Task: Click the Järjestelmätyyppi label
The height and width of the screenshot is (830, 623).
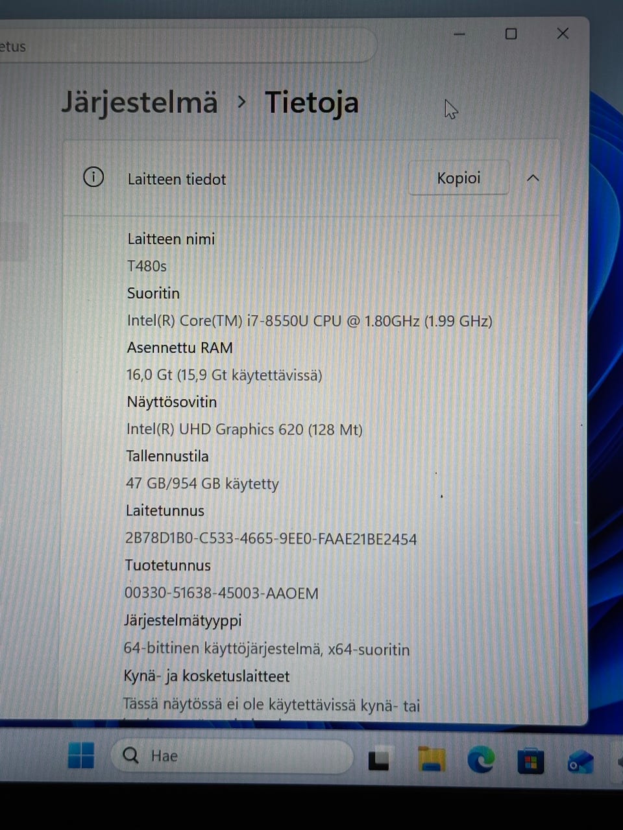Action: (182, 621)
